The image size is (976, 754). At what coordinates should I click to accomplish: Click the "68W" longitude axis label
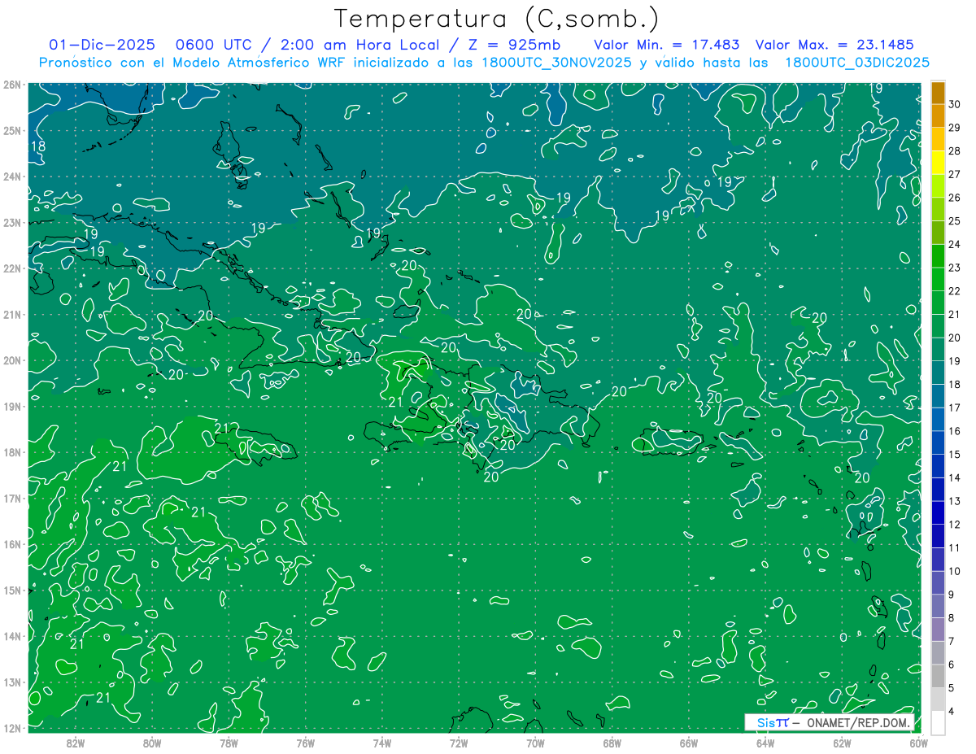coord(612,743)
